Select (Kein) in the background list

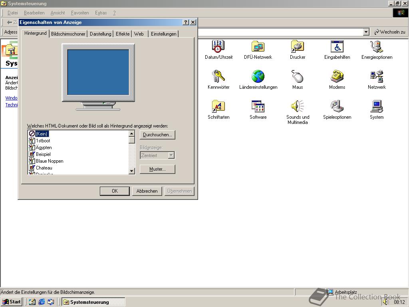point(42,134)
